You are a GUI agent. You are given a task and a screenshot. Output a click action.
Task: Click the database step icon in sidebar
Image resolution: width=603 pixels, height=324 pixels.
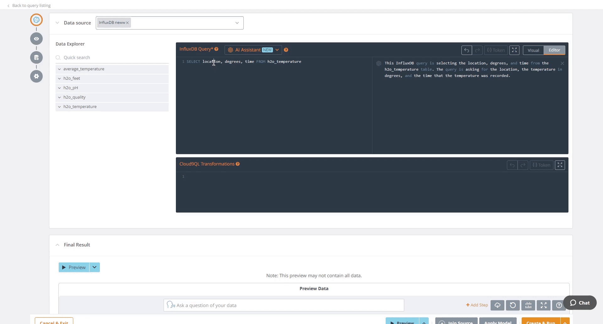[36, 57]
